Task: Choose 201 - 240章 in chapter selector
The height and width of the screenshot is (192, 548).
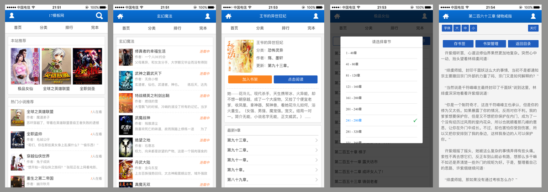Action: 381,109
